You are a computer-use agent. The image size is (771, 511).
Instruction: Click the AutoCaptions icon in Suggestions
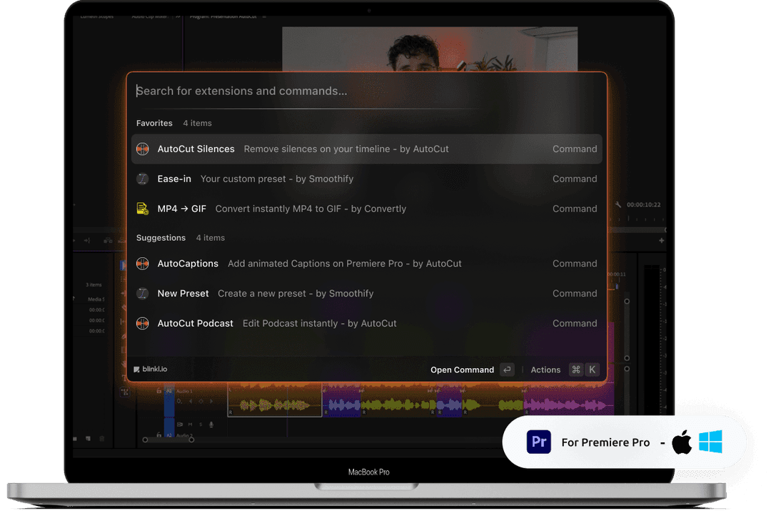143,264
